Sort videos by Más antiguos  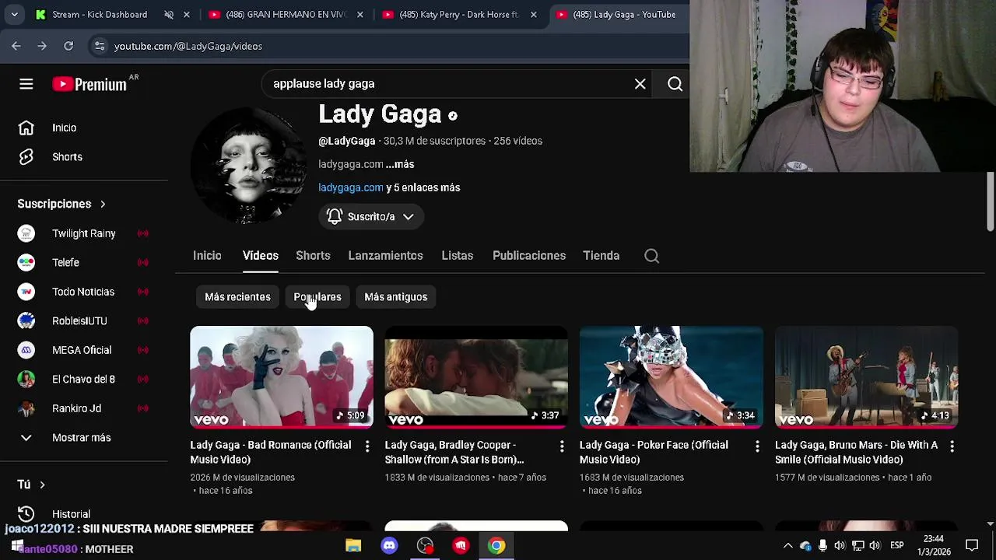pos(396,297)
